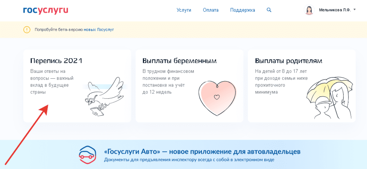Click the Мельникова Л.Ф. user name

click(x=335, y=10)
